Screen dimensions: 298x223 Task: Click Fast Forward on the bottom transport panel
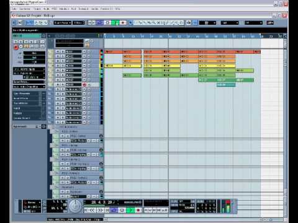100,210
